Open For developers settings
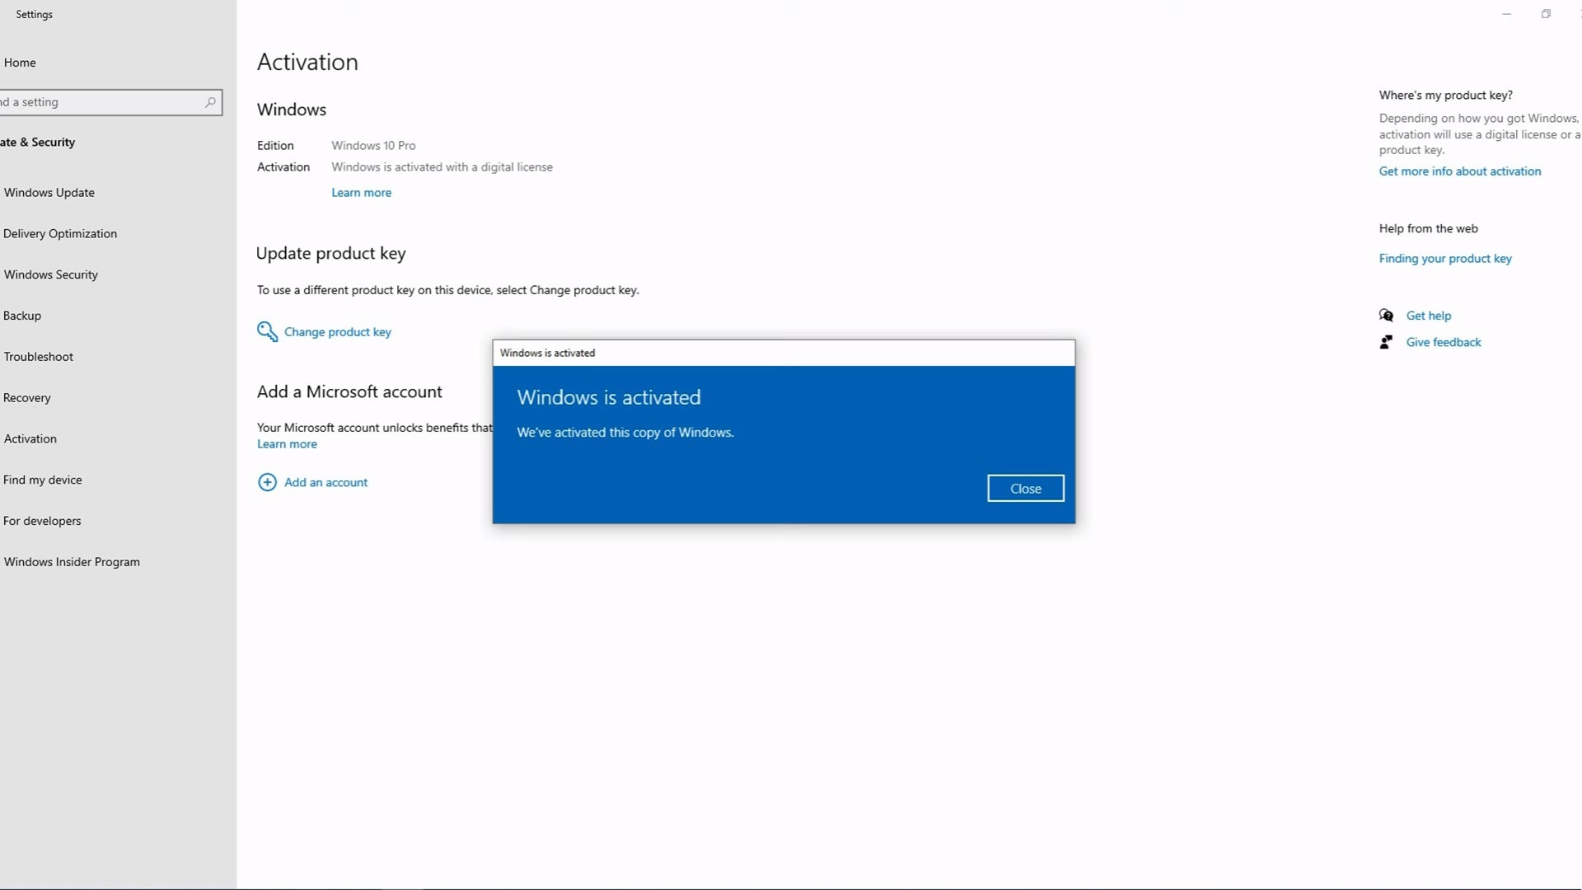1582x890 pixels. click(42, 521)
